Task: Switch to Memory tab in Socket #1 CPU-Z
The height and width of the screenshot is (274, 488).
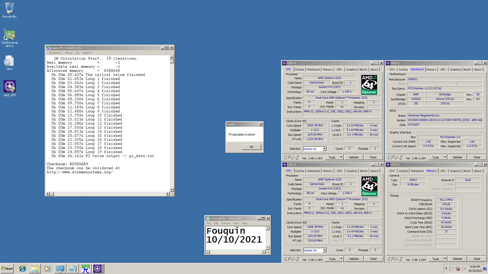Action: click(327, 70)
